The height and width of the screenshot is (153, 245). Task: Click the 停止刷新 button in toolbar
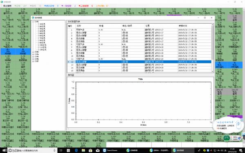[x=7, y=6]
